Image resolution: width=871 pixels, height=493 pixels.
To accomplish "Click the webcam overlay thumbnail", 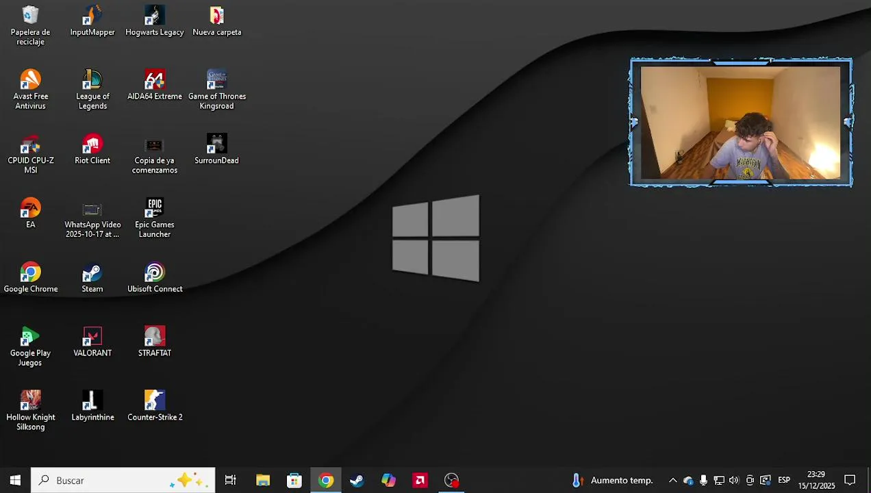I will click(x=741, y=123).
